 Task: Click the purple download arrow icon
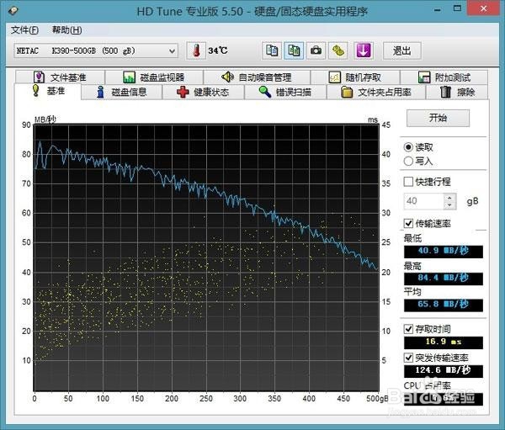(364, 50)
